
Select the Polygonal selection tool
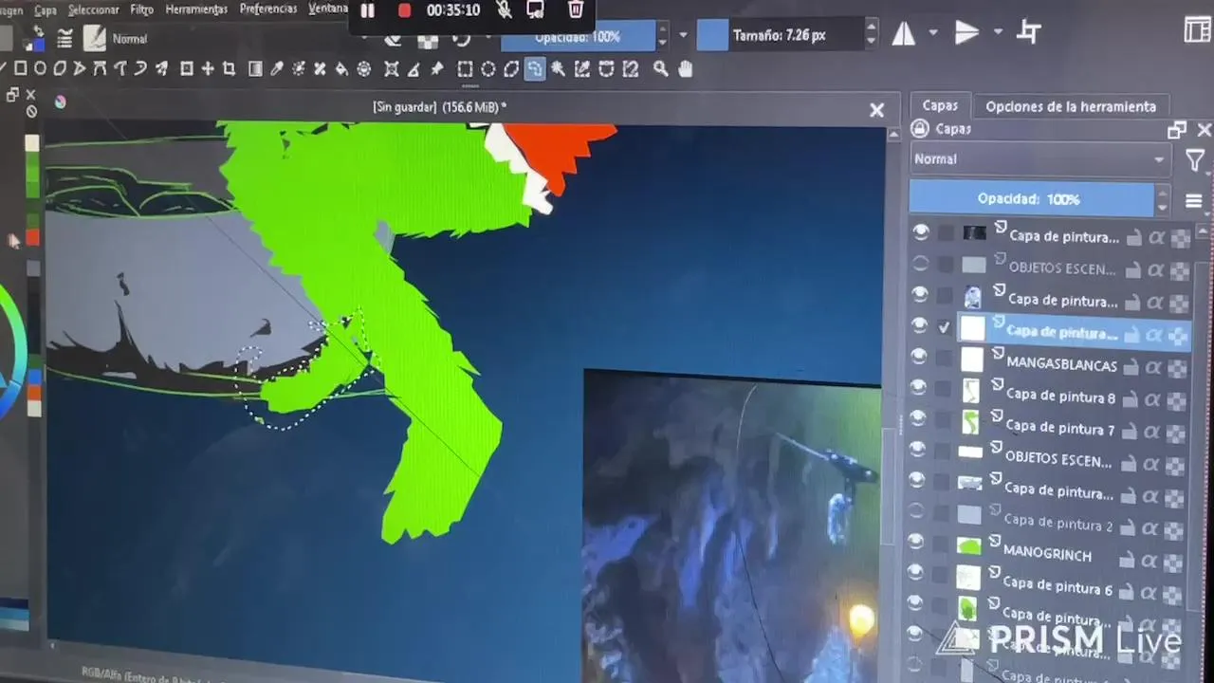coord(511,68)
